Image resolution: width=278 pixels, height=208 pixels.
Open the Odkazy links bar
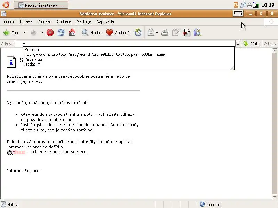point(270,44)
